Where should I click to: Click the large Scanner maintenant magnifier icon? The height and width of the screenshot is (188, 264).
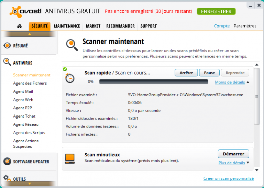(72, 45)
